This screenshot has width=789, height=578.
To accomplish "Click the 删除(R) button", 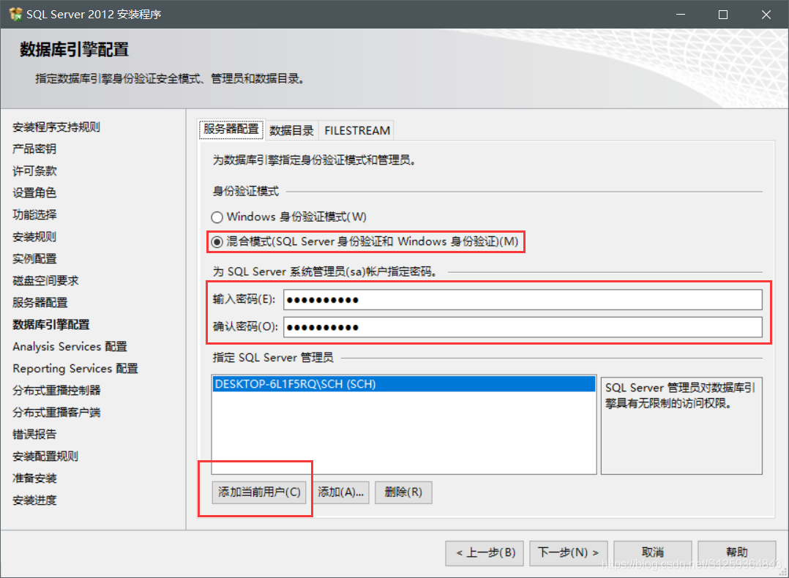I will (x=403, y=492).
